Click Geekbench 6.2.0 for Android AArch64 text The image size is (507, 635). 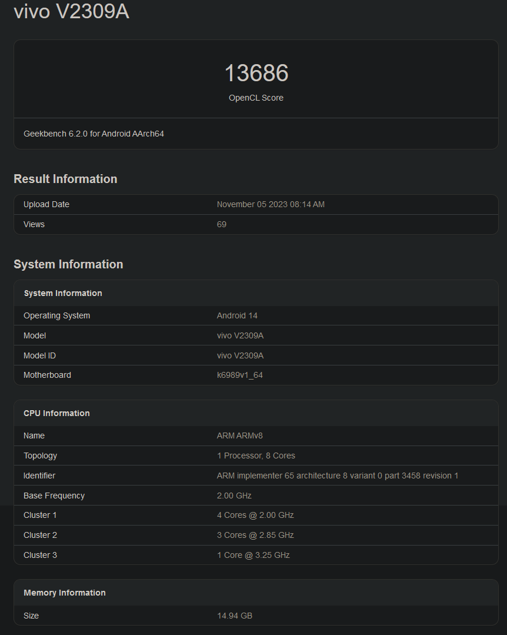(94, 134)
